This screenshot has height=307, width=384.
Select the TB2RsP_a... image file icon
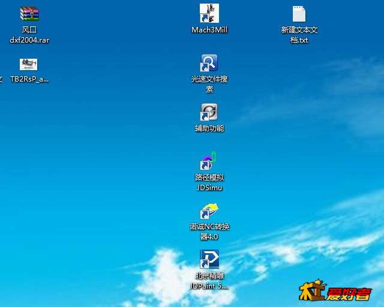(28, 64)
